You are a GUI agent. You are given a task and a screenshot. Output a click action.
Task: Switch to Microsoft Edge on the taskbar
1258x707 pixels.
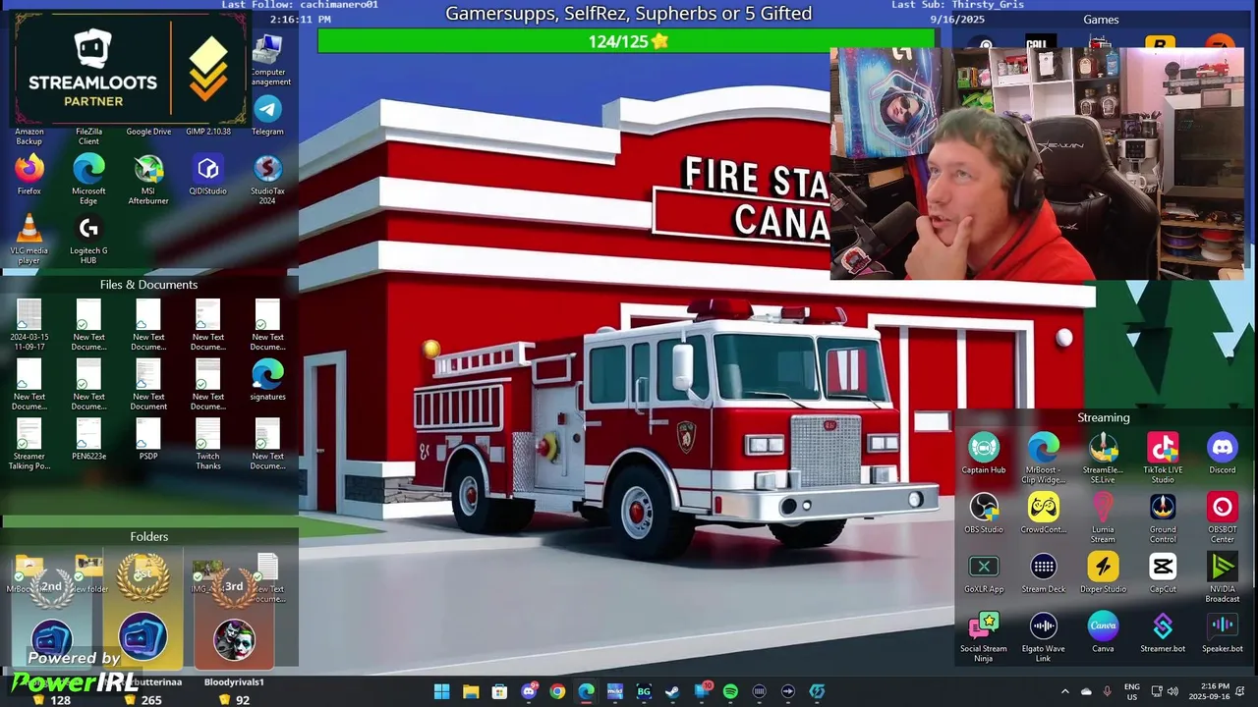click(586, 691)
